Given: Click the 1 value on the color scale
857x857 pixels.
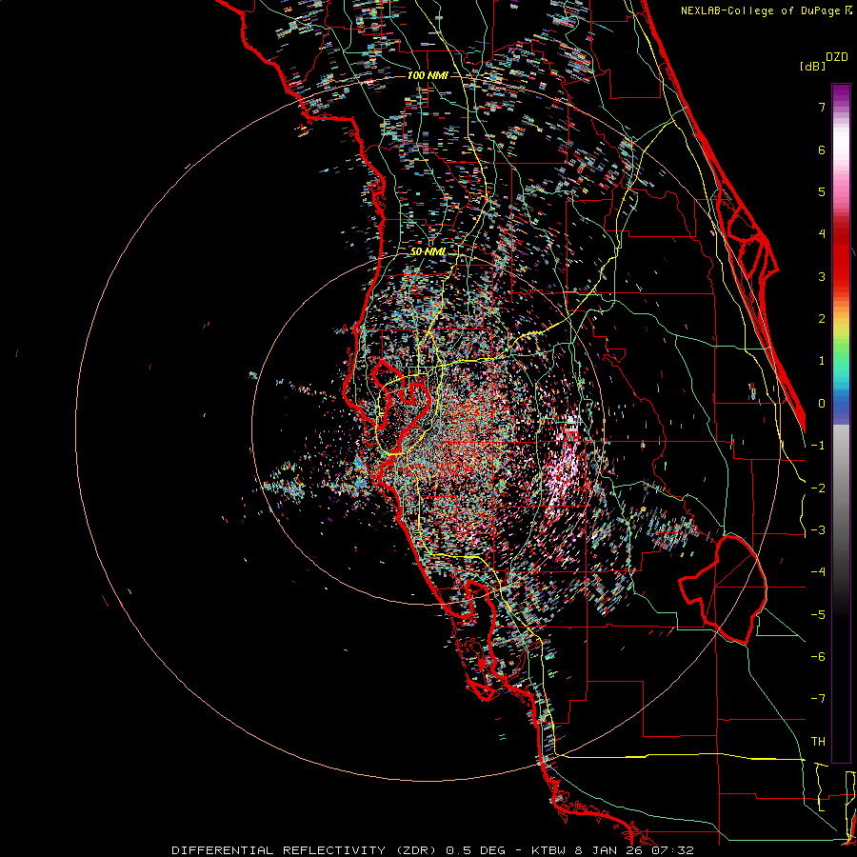Looking at the screenshot, I should pos(822,361).
